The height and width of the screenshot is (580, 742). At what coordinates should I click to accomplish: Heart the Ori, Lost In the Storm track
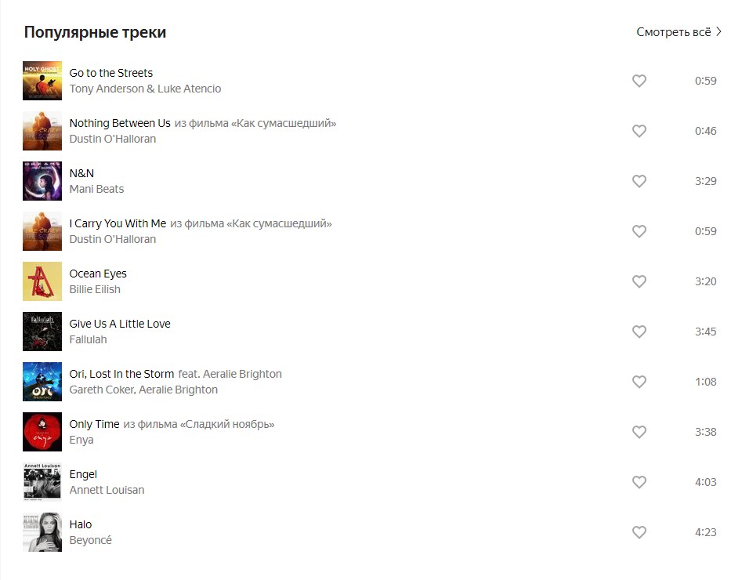coord(639,382)
